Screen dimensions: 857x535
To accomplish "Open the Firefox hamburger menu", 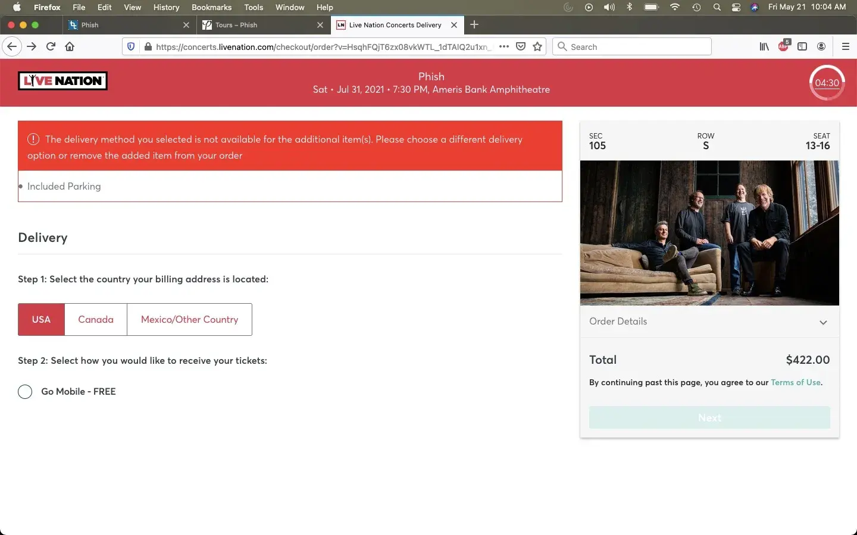I will [845, 46].
